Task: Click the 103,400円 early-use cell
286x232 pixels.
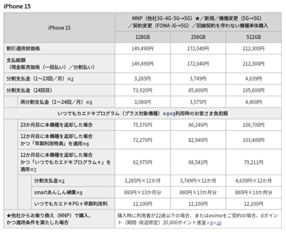Action: 253,140
